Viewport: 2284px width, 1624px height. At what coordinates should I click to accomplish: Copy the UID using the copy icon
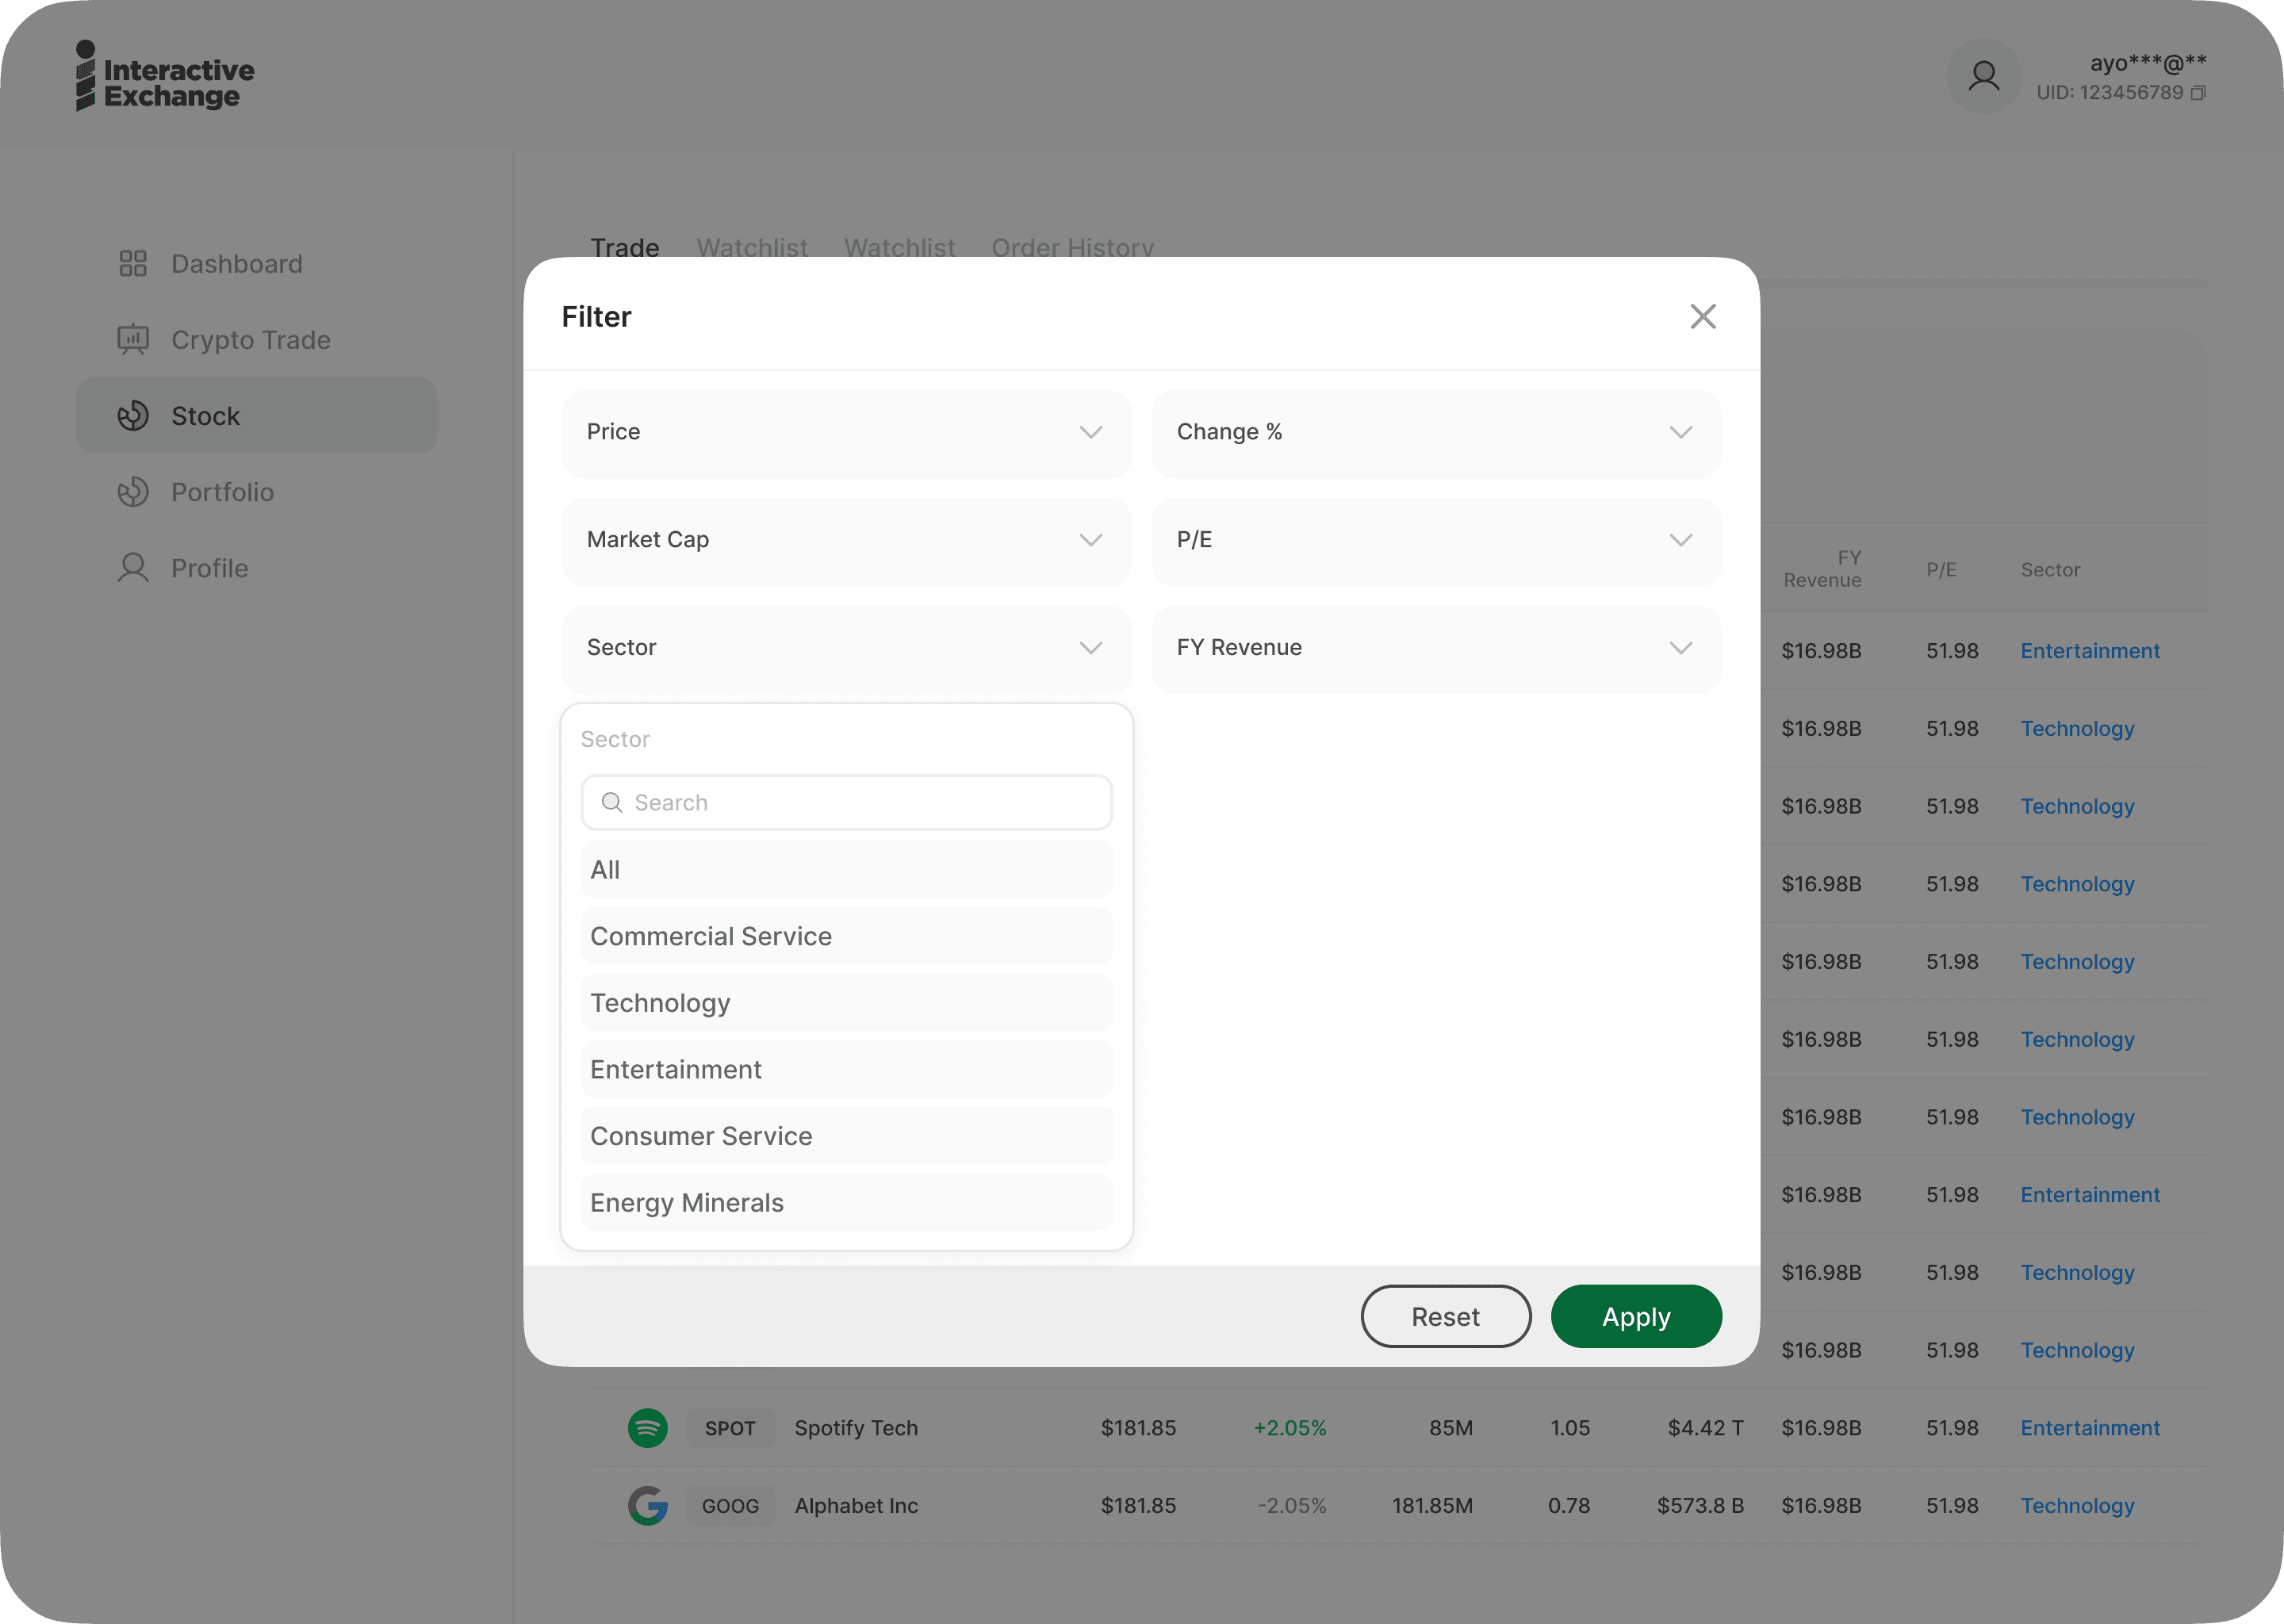coord(2198,93)
